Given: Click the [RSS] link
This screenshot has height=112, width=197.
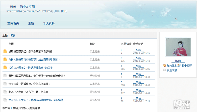Looking at the screenshot, I should [64, 11].
